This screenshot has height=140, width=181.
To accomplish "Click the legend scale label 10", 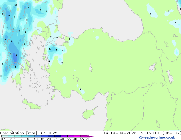I will click(36, 139).
